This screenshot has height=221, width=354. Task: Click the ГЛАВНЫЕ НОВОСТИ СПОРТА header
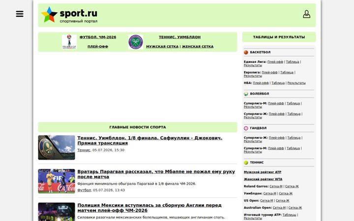point(138,127)
